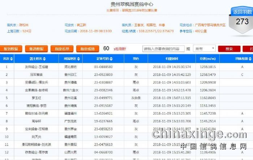
Task: Open the 所有 filter dropdown
Action: pos(205,49)
